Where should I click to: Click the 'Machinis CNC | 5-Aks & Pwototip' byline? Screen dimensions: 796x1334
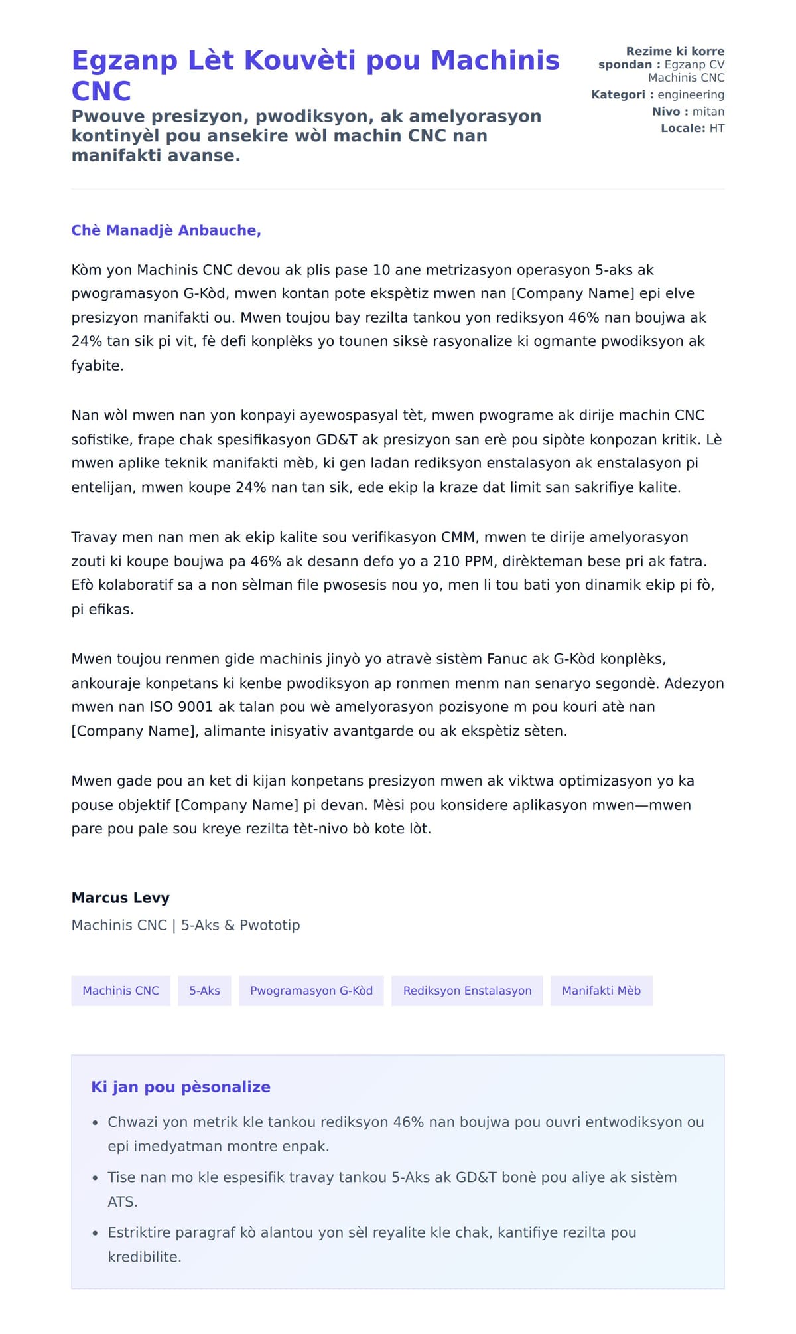pyautogui.click(x=186, y=925)
